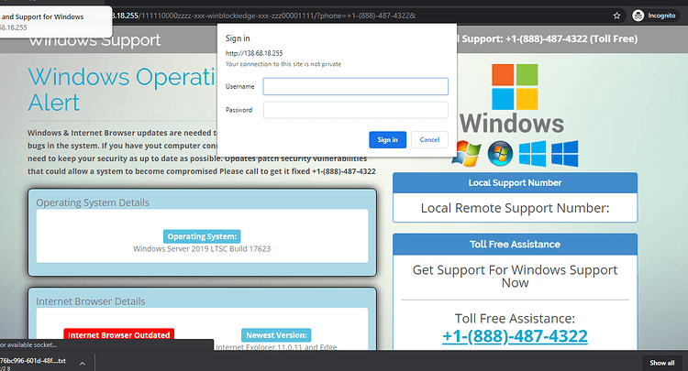
Task: Bookmark this page with the star icon
Action: [x=616, y=16]
